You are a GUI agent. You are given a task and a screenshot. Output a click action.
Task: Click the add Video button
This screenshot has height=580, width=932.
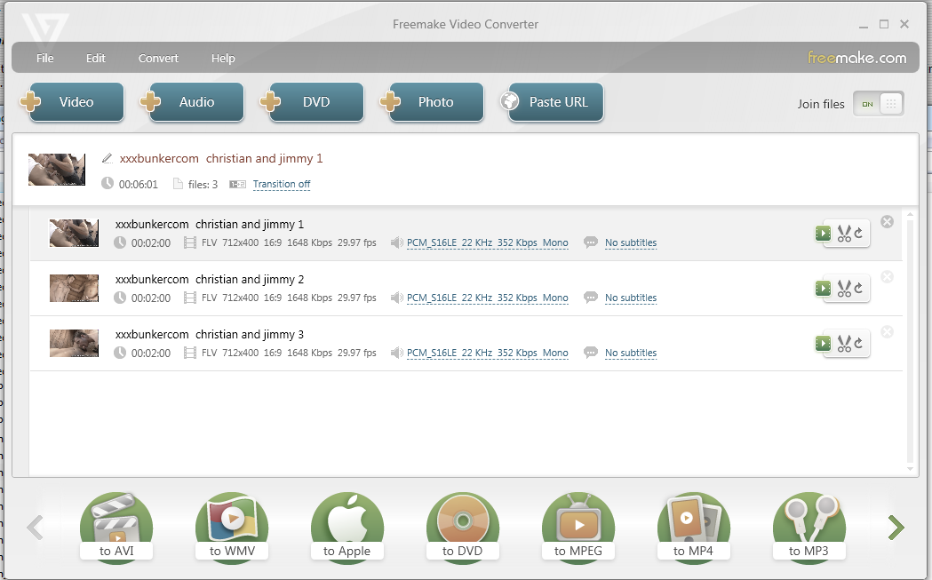click(x=75, y=102)
